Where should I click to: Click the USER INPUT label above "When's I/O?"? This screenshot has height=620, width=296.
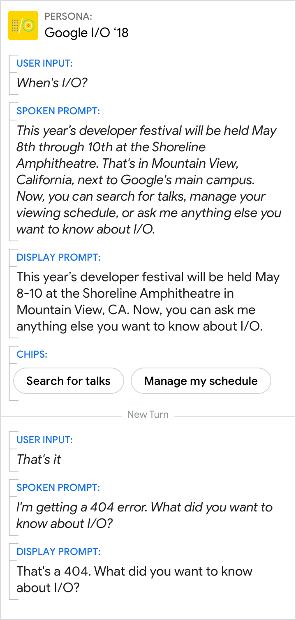click(x=44, y=63)
